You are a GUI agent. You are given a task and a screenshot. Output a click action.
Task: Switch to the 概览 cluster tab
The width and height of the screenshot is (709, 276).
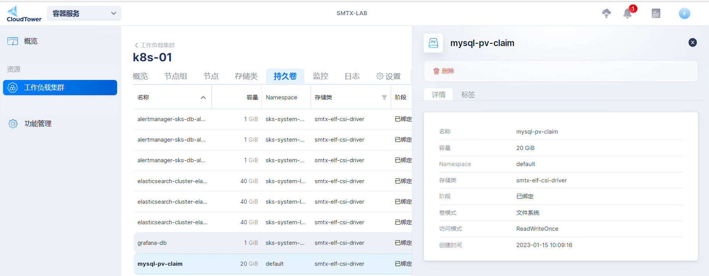coord(140,76)
